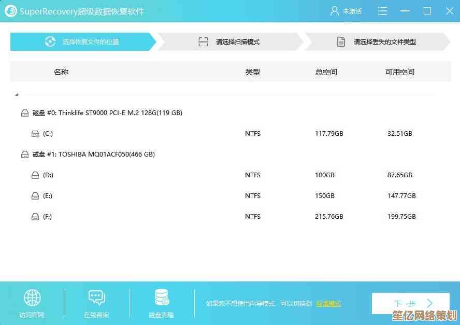Click the 标准模式 link
Screen dimensions: 460x325
pos(328,304)
